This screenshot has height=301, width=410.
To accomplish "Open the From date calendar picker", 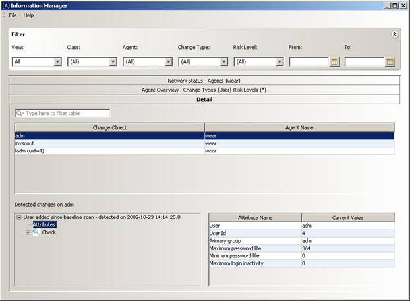I will coord(334,62).
